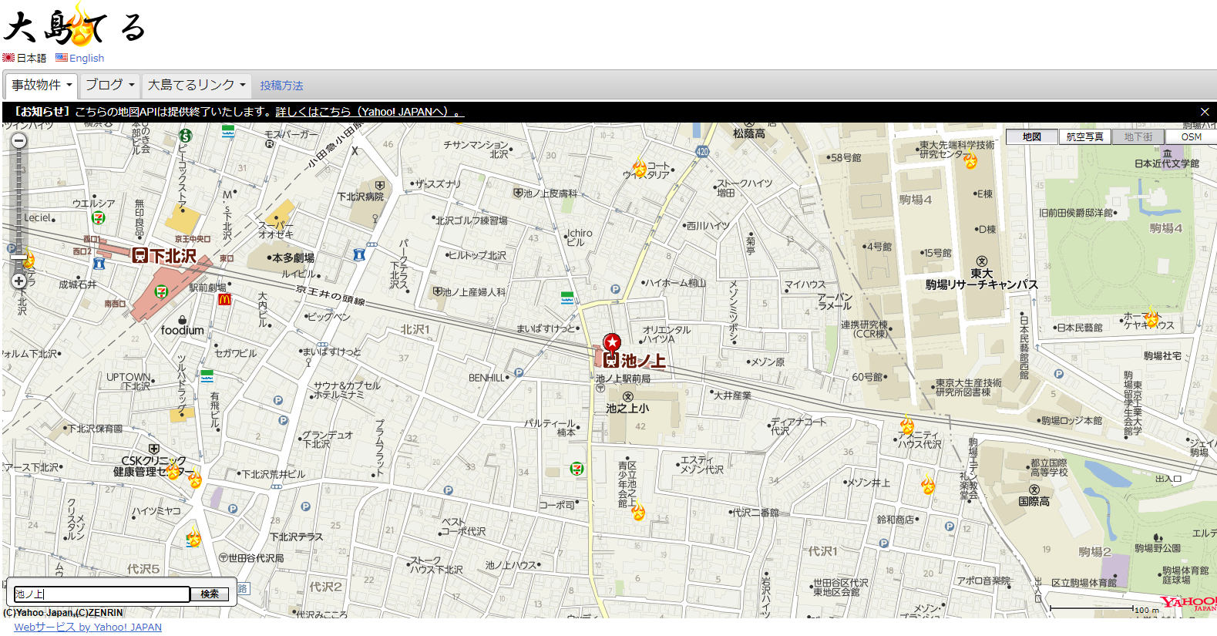Open the 詳しくはこちら Yahoo! JAPAN notice link
1217x636 pixels.
coord(370,112)
